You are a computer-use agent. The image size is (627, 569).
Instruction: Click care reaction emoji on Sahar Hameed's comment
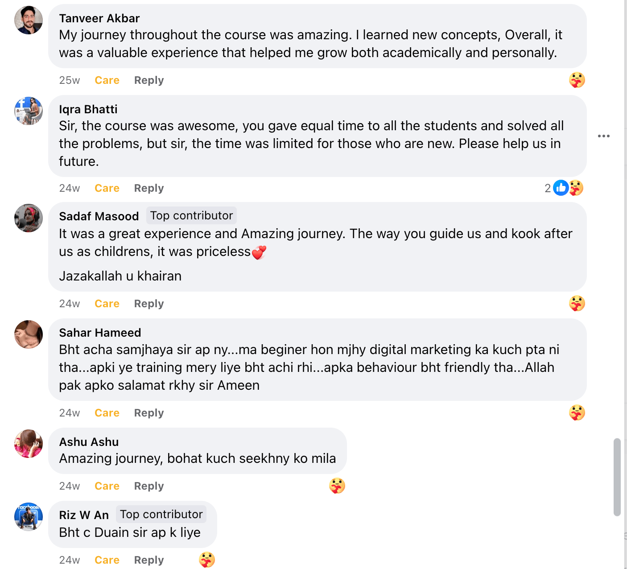(x=577, y=413)
